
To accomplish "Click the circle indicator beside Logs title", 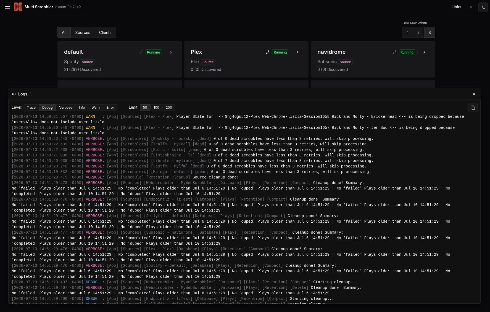I will point(30,94).
